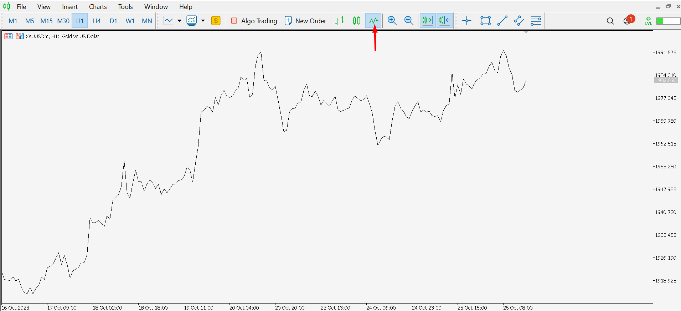Screen dimensions: 681x311
Task: Open the Help menu
Action: 186,6
